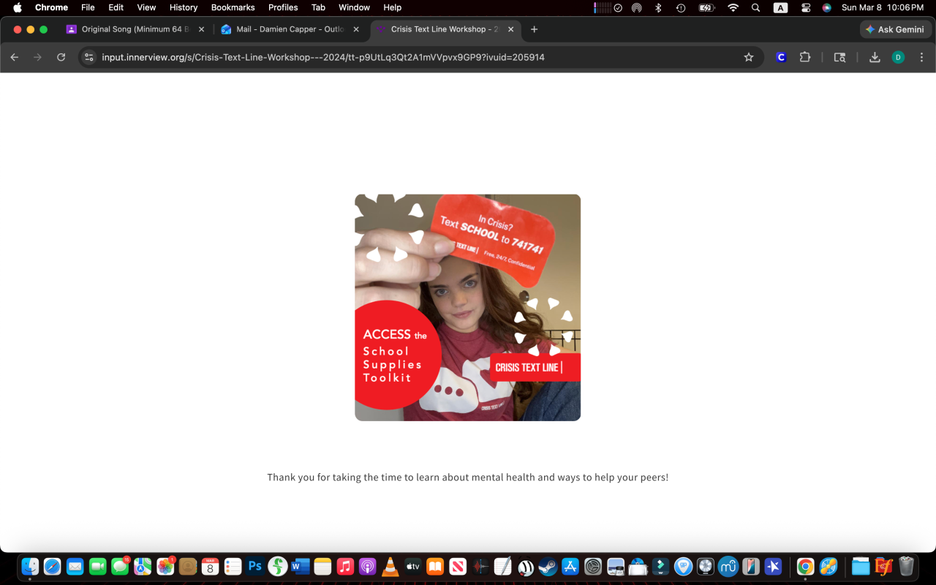The image size is (936, 585).
Task: Close the Mail - Damien Capper tab
Action: point(356,29)
